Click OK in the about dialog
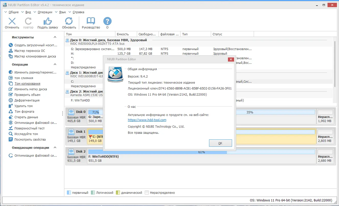Image resolution: width=339 pixels, height=206 pixels. [220, 143]
